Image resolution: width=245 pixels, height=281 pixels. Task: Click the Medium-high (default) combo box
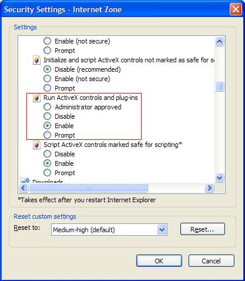[109, 229]
